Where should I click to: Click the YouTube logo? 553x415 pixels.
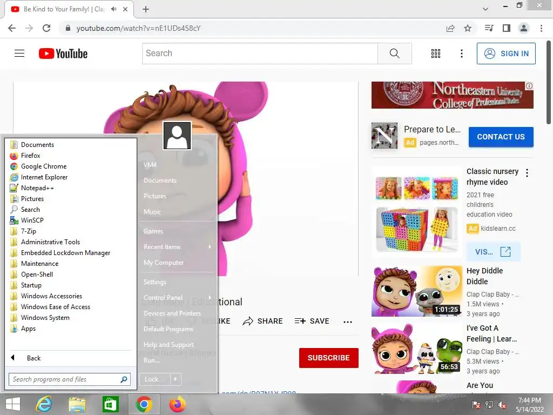(x=63, y=53)
